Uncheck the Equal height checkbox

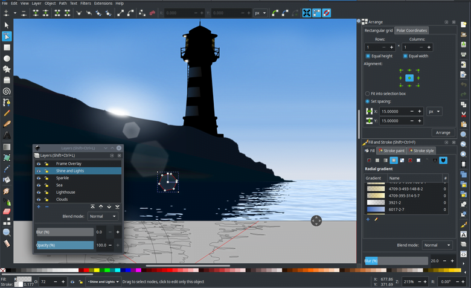coord(368,56)
